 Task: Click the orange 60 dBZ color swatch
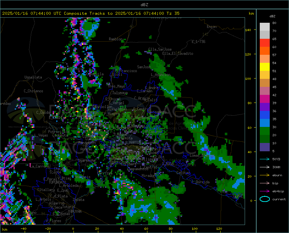pyautogui.click(x=265, y=51)
